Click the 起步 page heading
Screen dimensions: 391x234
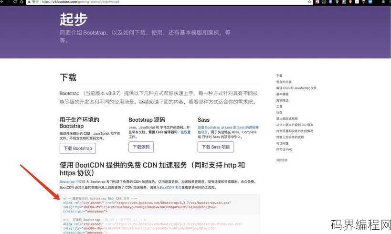[x=74, y=19]
